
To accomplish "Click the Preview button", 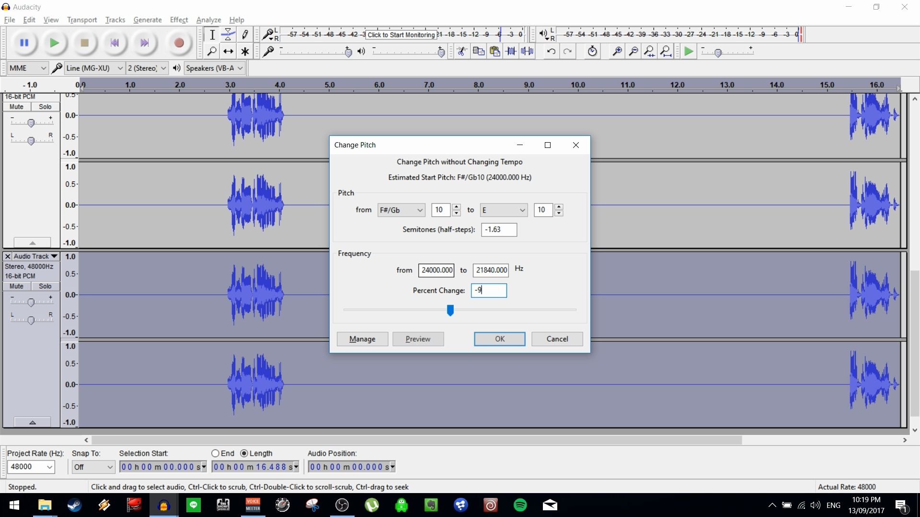I will click(x=417, y=338).
